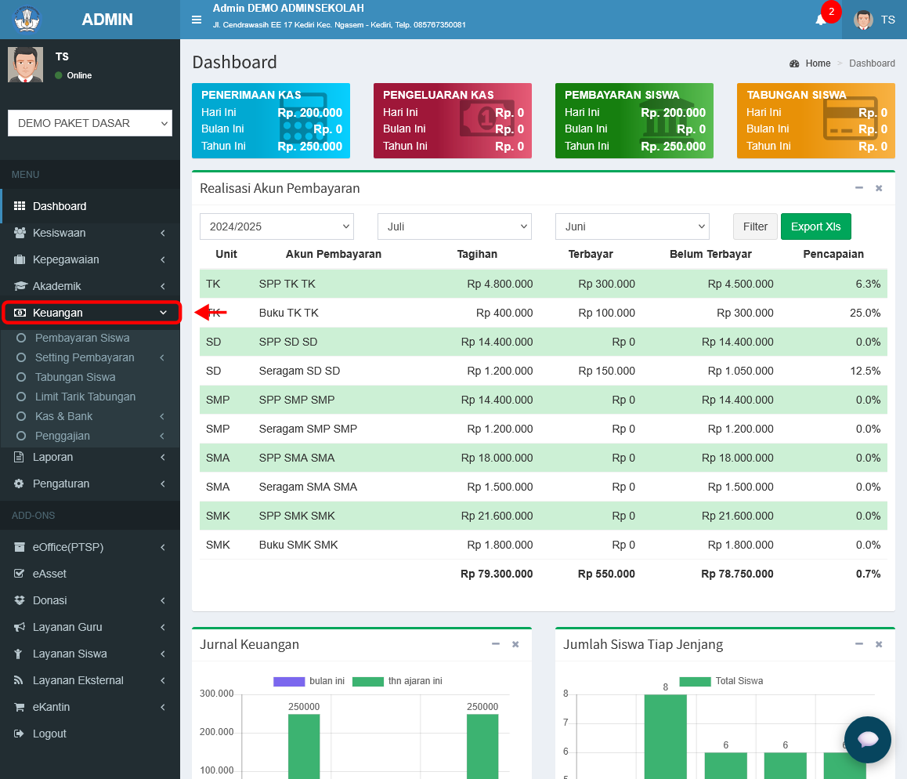Click the Export Xls button
This screenshot has height=779, width=907.
point(815,226)
